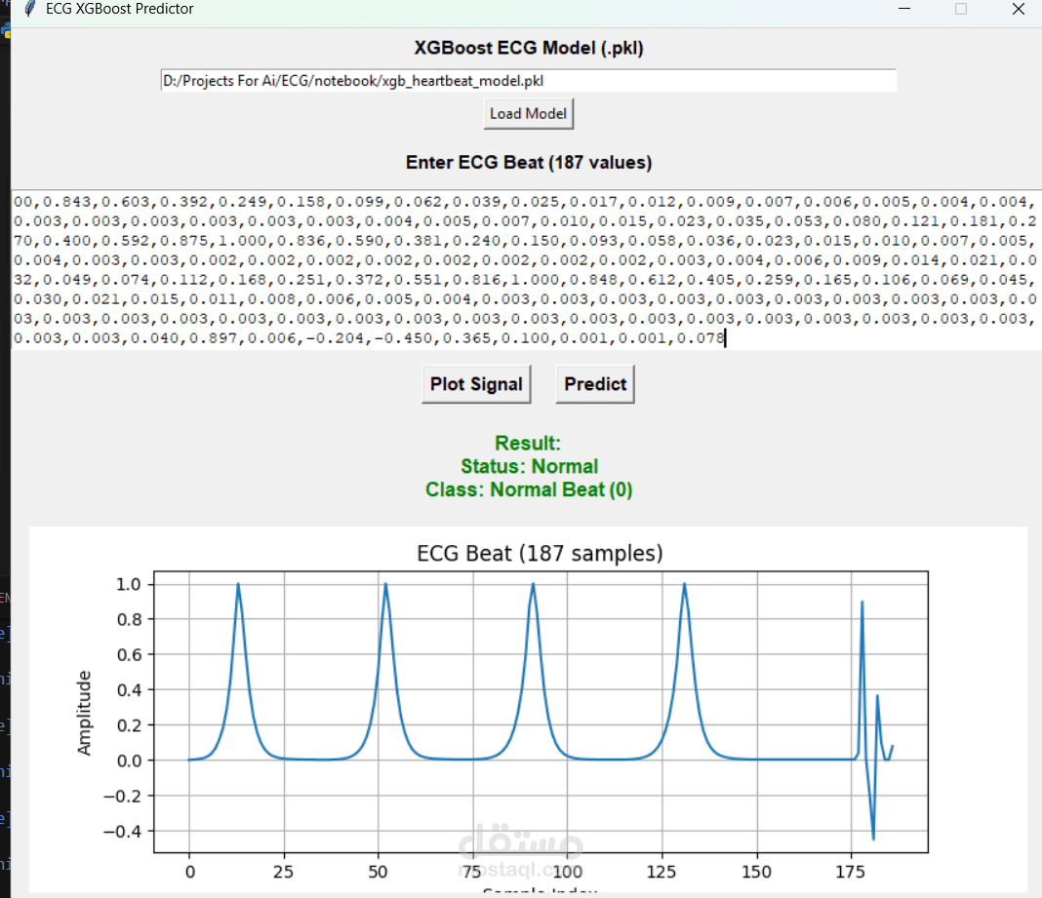Click the 'Enter ECG Beat (187 values)' heading
The height and width of the screenshot is (898, 1042).
pos(528,162)
